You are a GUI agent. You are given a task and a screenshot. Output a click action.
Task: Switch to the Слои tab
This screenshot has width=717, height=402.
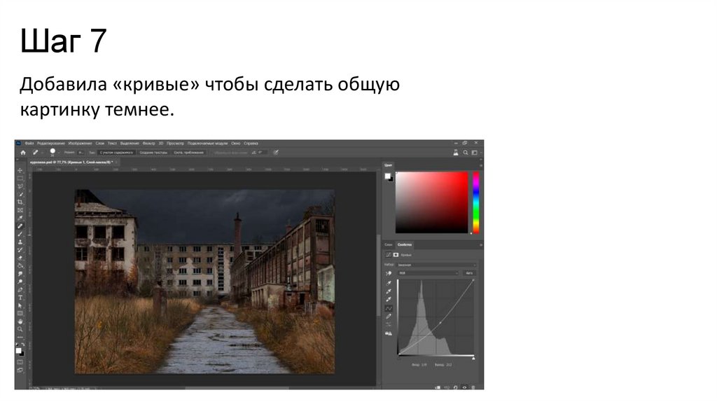[388, 244]
